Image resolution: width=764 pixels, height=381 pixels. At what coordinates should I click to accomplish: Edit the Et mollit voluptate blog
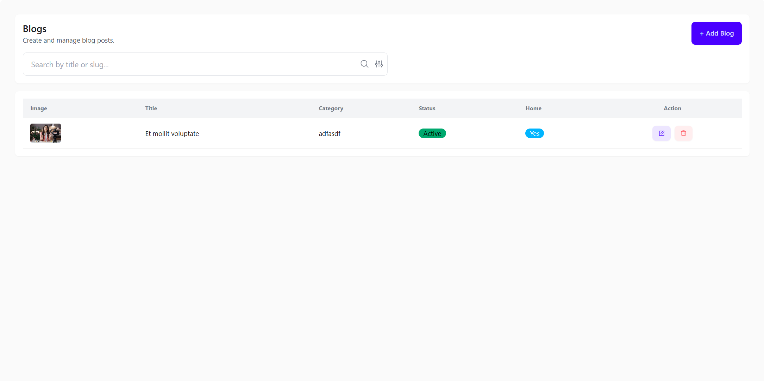click(662, 133)
